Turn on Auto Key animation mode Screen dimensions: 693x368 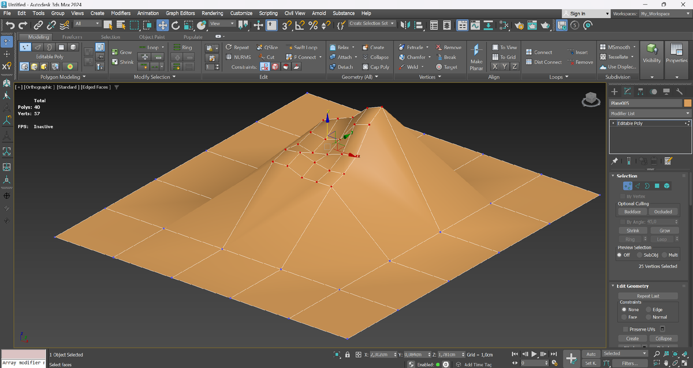coord(591,354)
